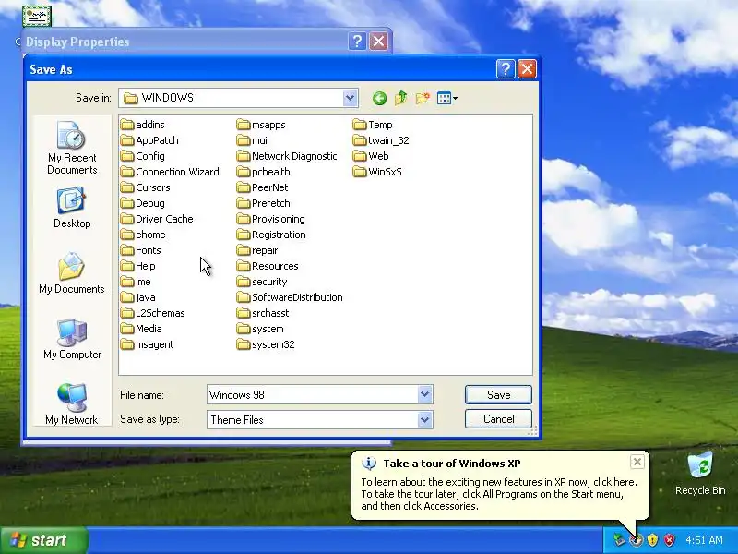This screenshot has height=554, width=738.
Task: Close the Windows XP tour balloon
Action: point(637,463)
